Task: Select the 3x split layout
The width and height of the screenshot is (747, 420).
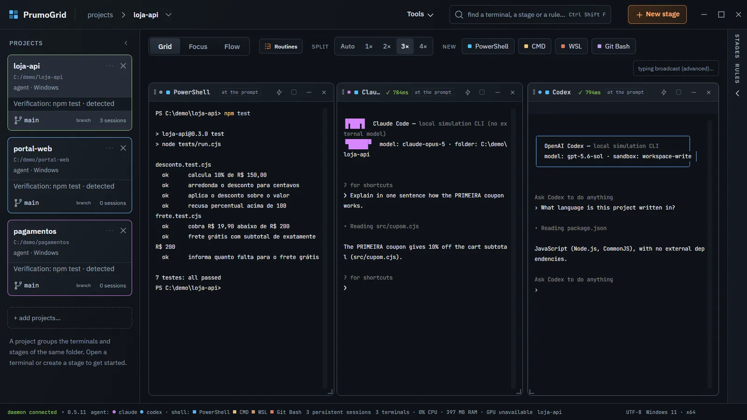Action: pos(405,46)
